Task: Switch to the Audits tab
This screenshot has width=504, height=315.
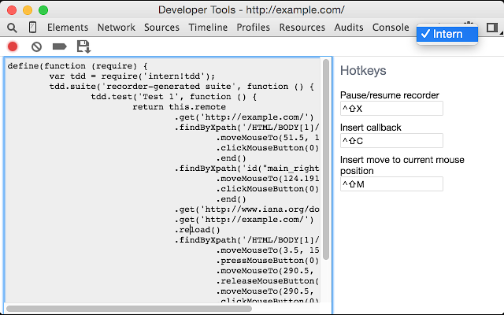Action: (x=349, y=28)
